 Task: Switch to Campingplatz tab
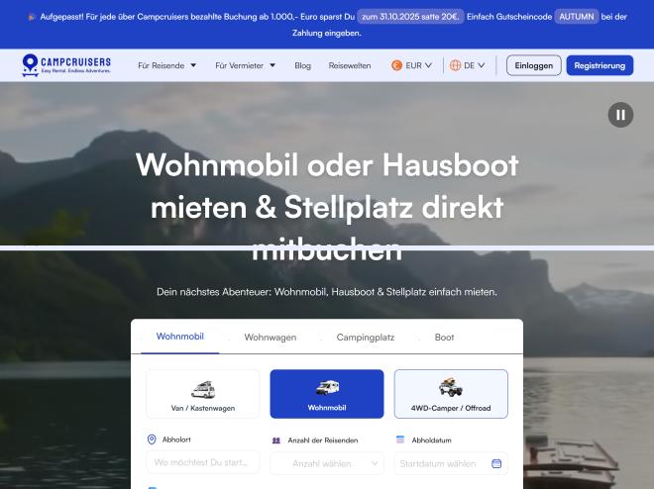pos(366,338)
